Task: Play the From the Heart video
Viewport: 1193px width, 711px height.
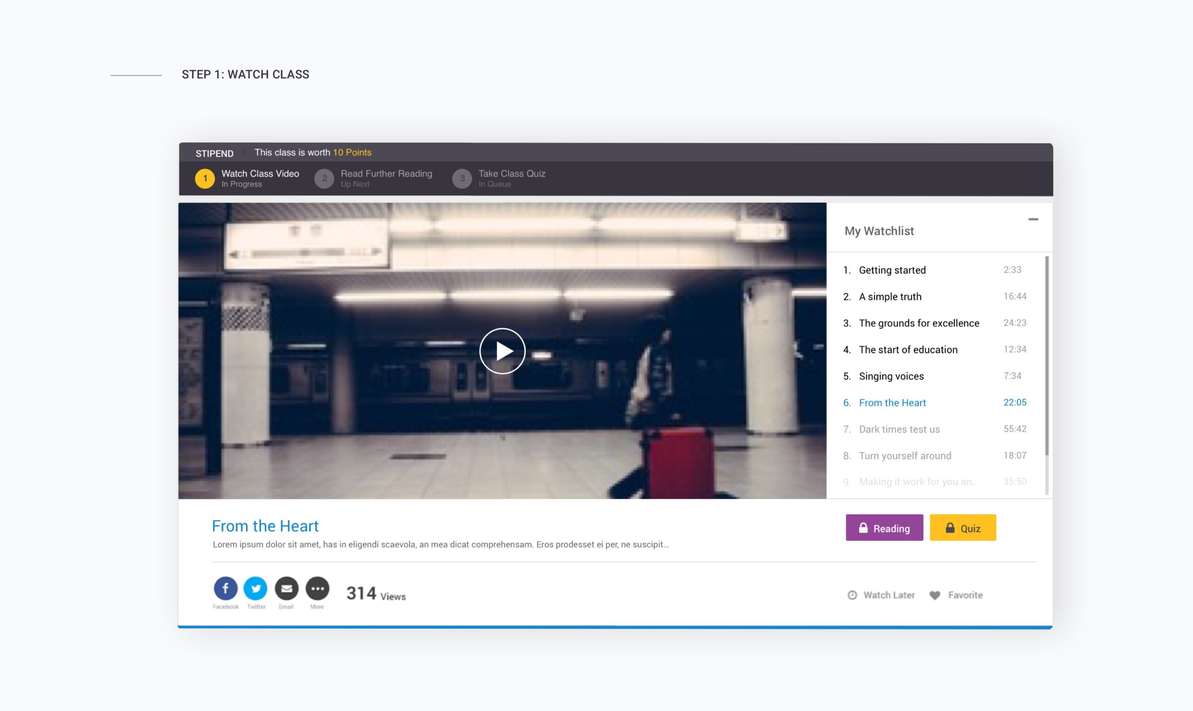Action: pos(502,351)
